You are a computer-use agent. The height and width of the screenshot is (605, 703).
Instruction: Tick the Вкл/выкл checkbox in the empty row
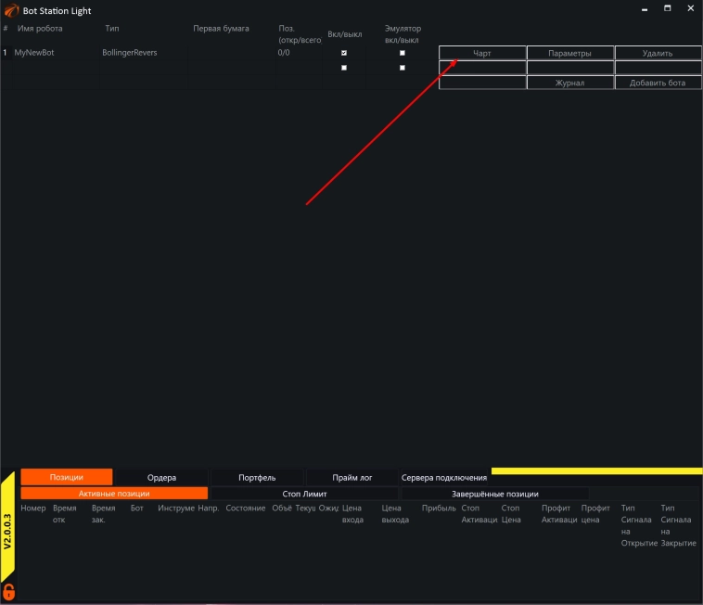click(344, 68)
